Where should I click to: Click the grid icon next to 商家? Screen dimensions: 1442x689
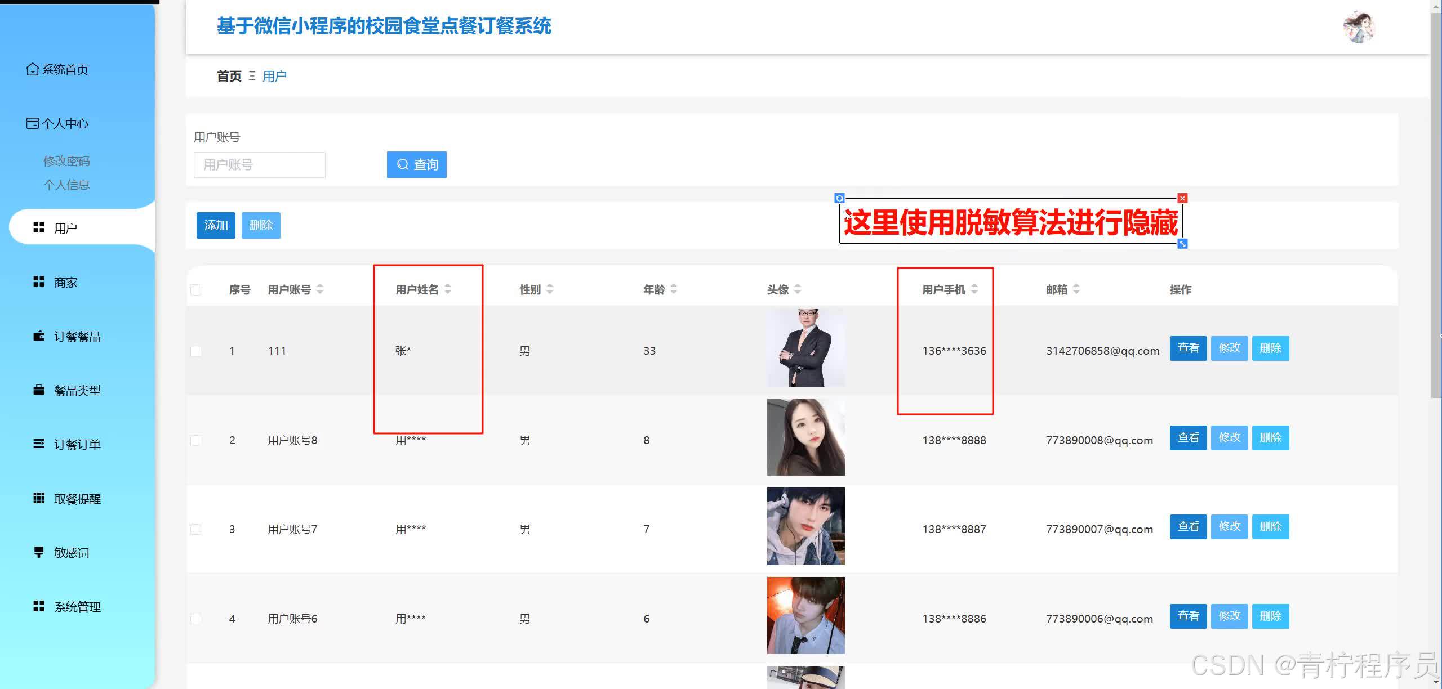click(38, 281)
